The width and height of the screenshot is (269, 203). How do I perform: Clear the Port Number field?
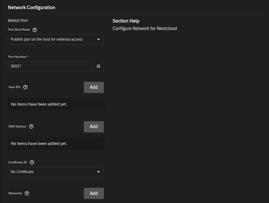point(99,66)
